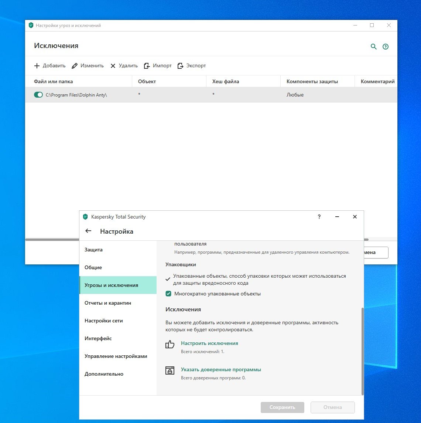Click the trusted programs window icon

point(170,370)
